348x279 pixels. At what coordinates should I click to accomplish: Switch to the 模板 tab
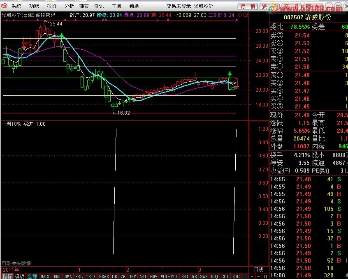click(x=19, y=277)
